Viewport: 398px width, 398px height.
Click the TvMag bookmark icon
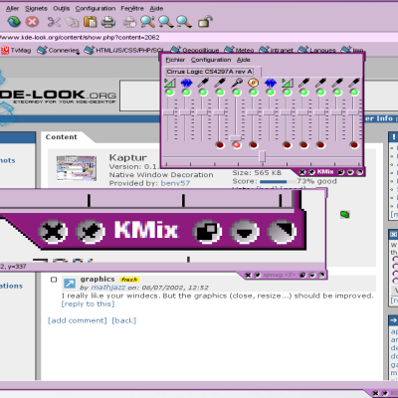coord(5,50)
